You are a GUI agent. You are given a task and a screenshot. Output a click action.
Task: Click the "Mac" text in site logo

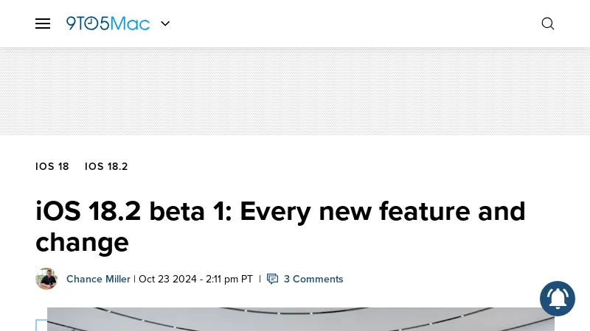(131, 24)
